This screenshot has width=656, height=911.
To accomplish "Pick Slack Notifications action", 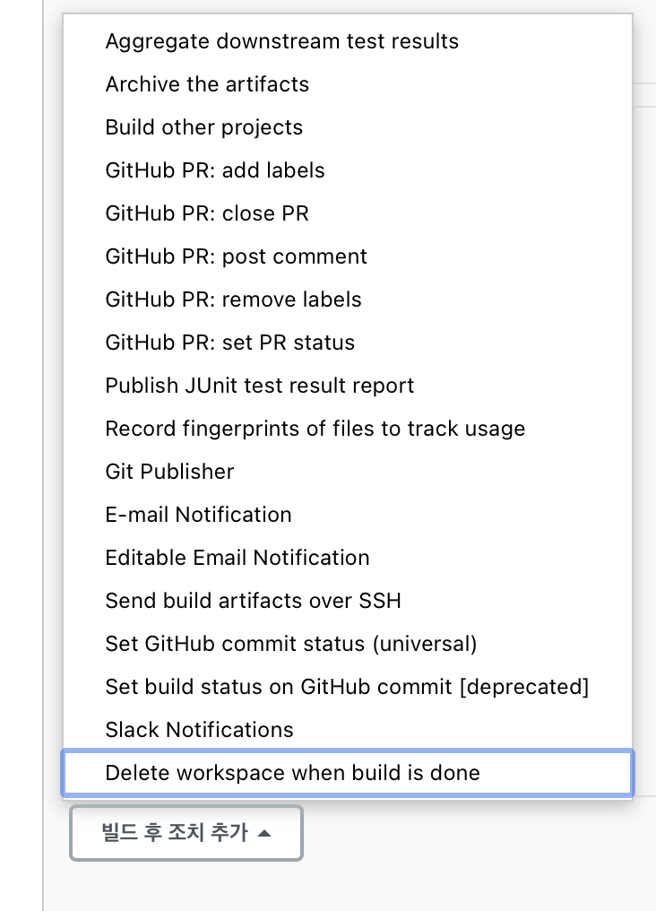I will coord(347,729).
